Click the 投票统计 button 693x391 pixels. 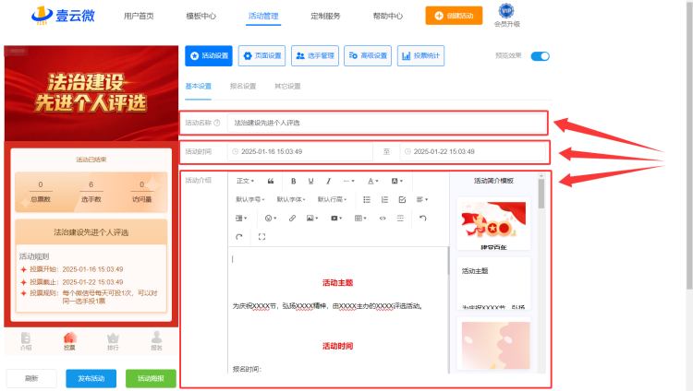tap(420, 55)
